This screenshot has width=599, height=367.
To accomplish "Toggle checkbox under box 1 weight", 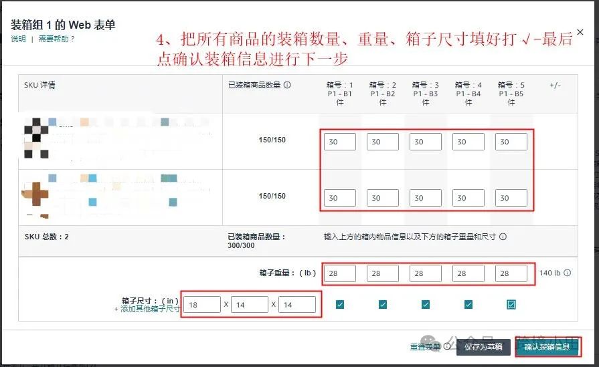I will tap(340, 304).
